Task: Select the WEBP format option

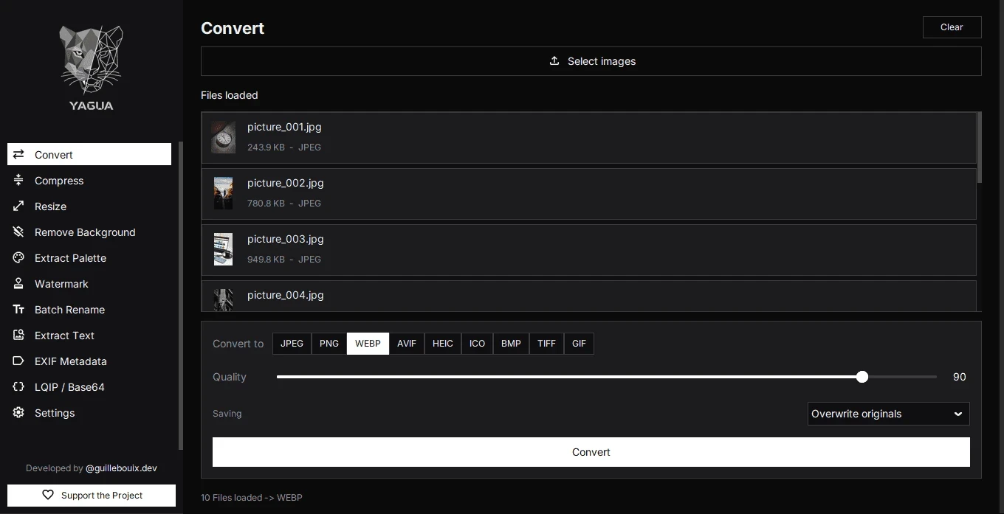Action: 368,344
